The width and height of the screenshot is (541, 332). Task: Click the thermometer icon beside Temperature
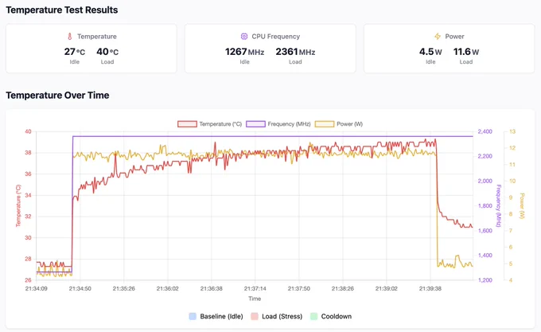point(70,37)
